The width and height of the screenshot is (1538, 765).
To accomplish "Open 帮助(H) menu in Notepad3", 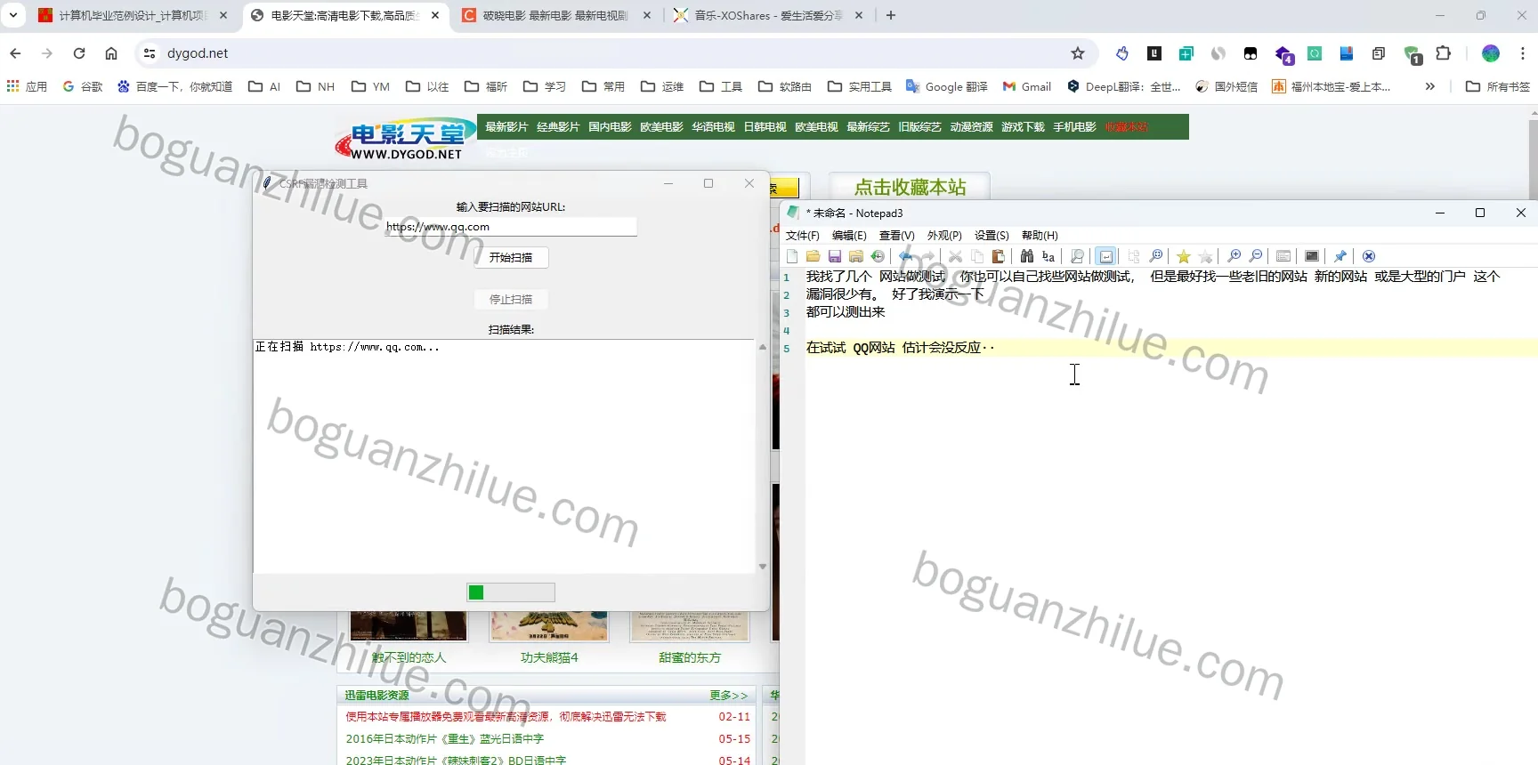I will (1040, 236).
